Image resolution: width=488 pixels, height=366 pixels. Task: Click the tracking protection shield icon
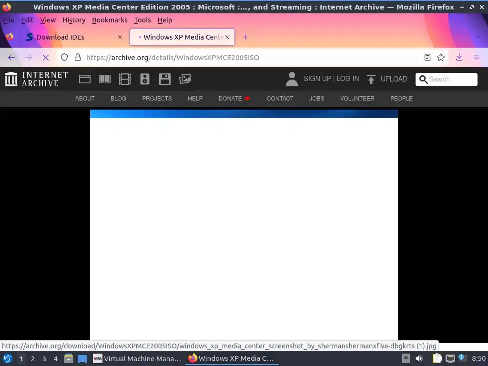64,57
